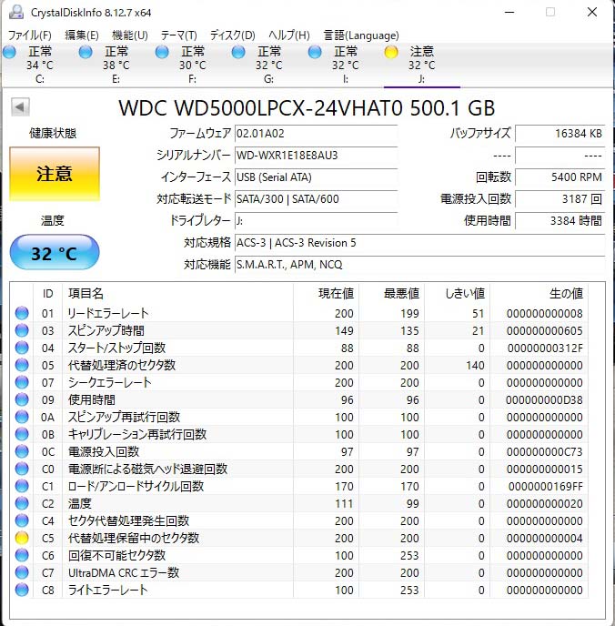Click the power-on count value 3187 回

[560, 199]
